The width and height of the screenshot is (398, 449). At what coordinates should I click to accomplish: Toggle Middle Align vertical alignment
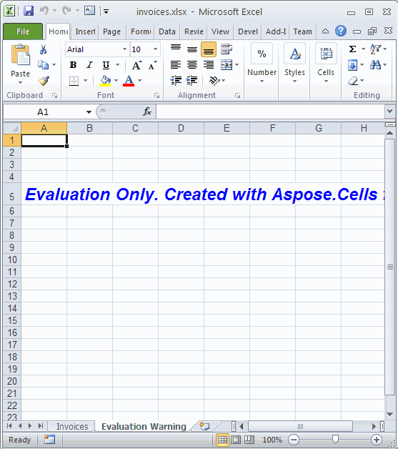pos(192,49)
